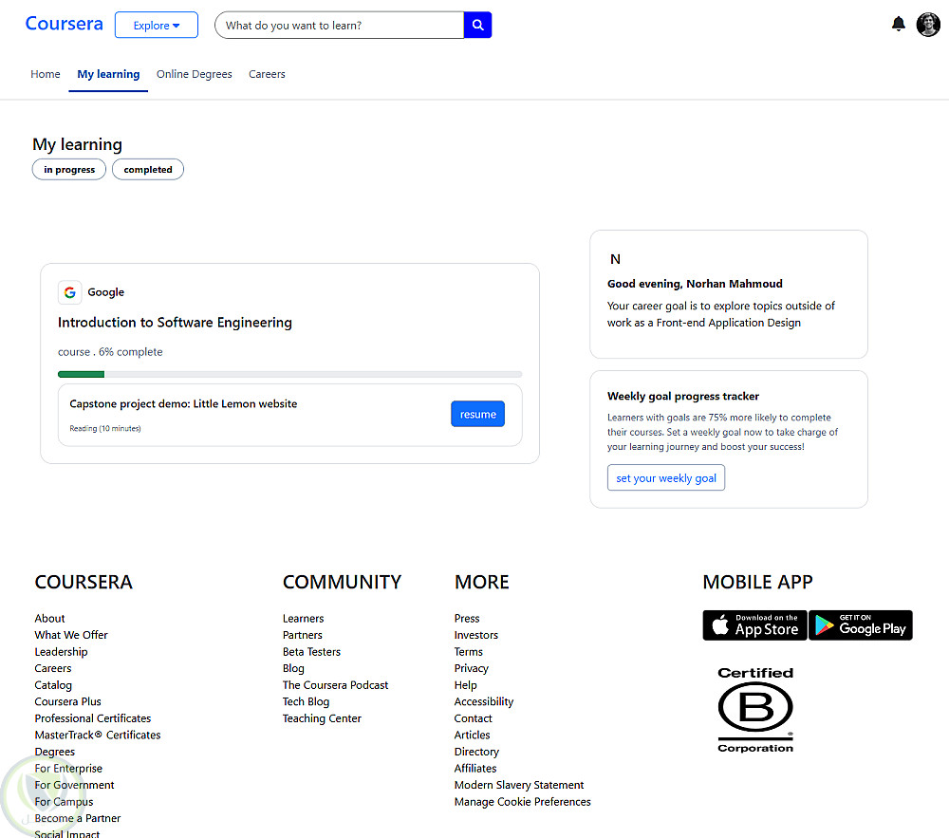Viewport: 949px width, 838px height.
Task: Click the course progress bar
Action: tap(289, 375)
